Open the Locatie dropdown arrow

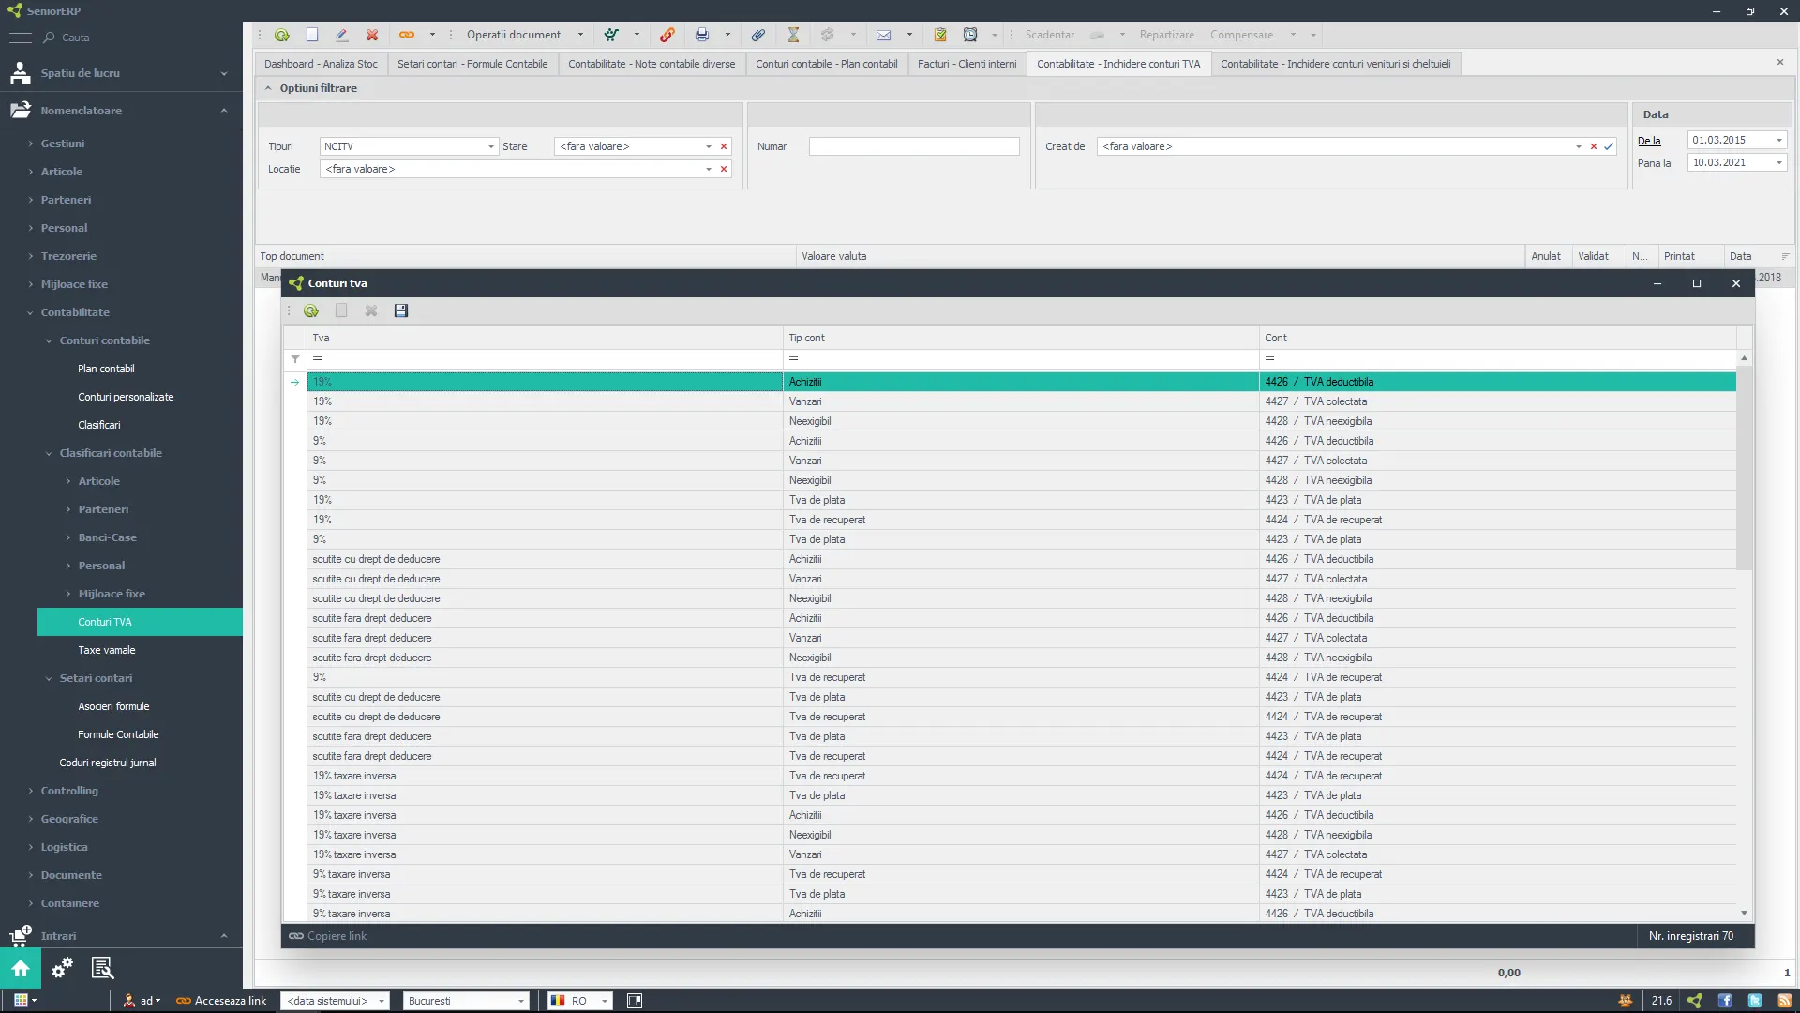click(x=709, y=169)
